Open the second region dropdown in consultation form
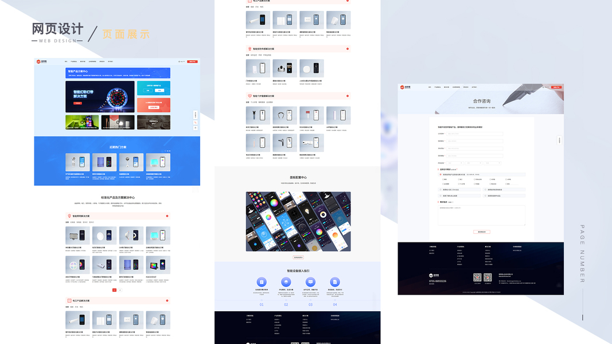The width and height of the screenshot is (612, 344). click(x=474, y=163)
